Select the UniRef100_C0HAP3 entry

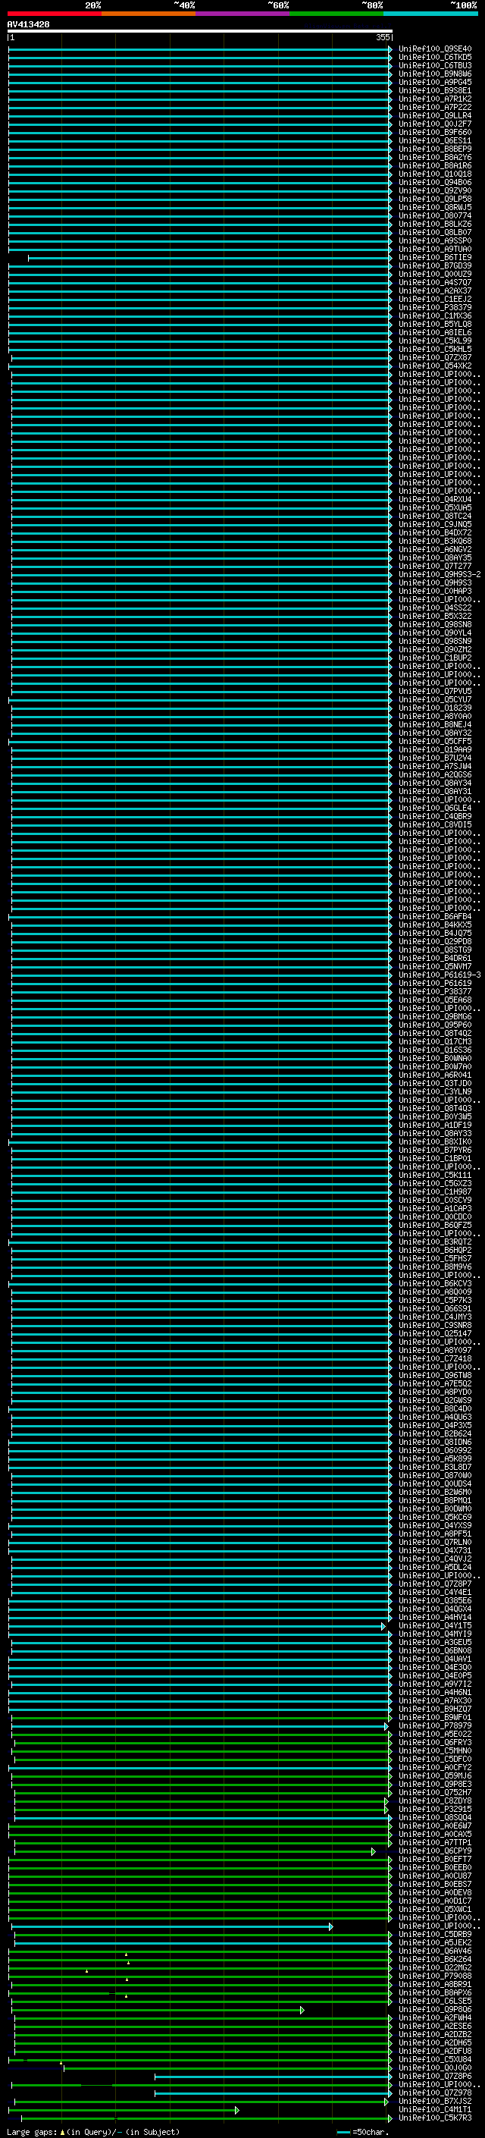pos(435,591)
